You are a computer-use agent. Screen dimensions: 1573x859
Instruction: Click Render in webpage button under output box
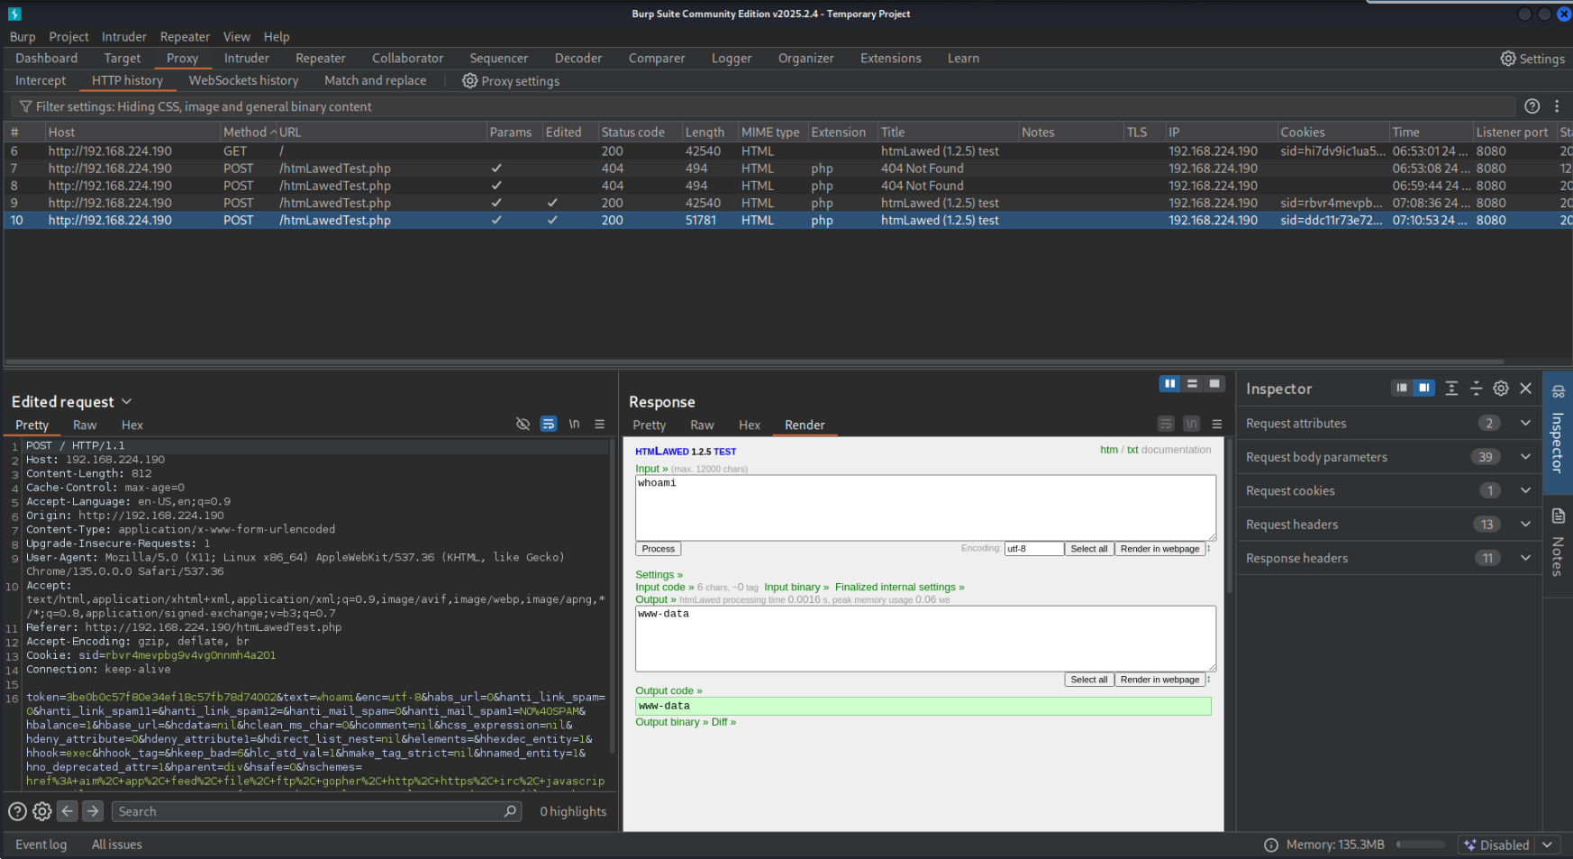point(1160,680)
